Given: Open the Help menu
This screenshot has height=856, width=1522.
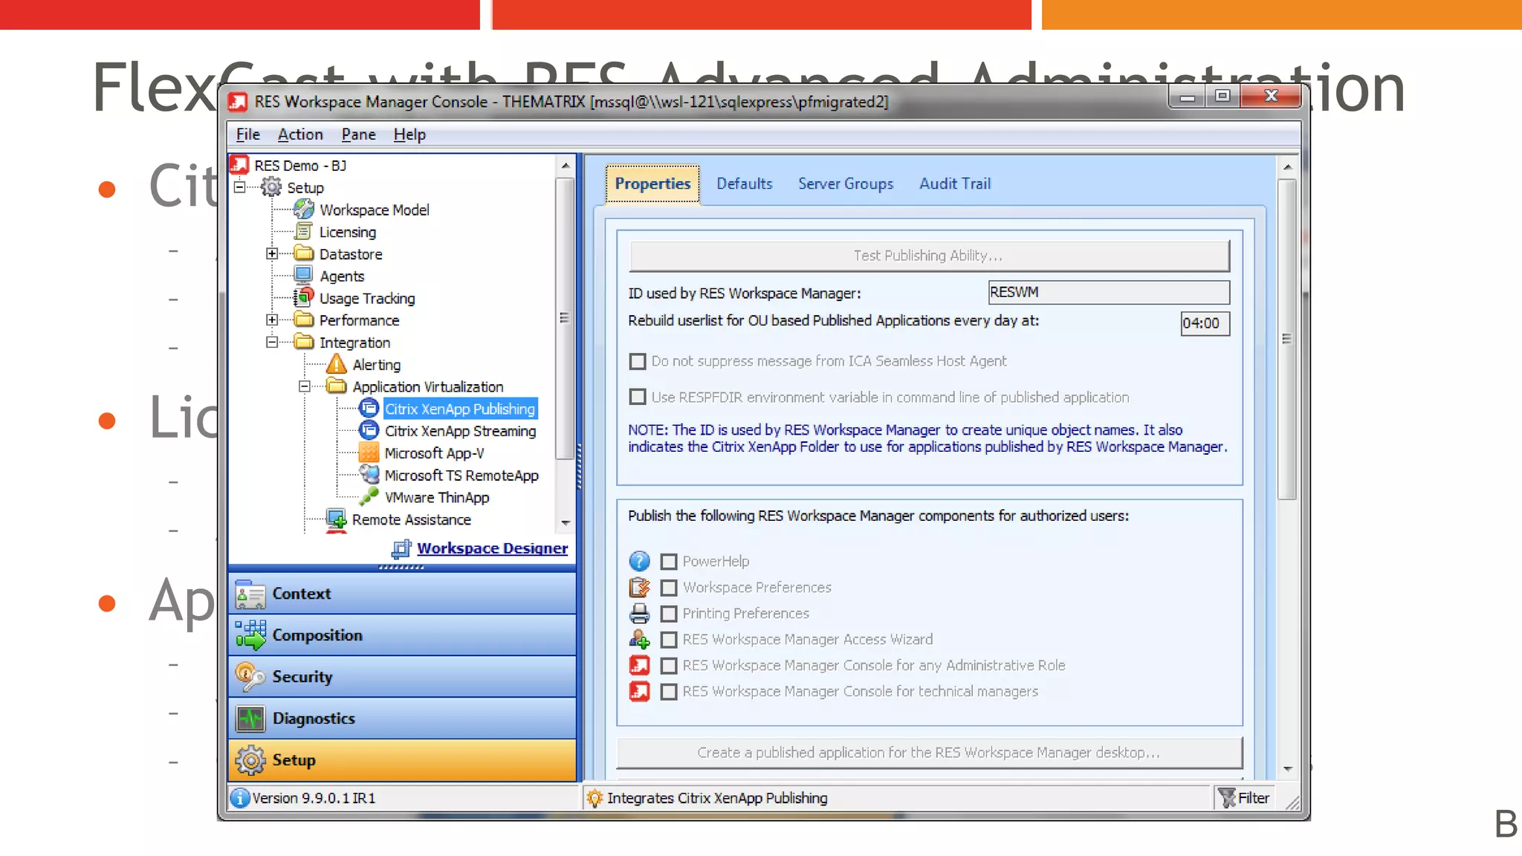Looking at the screenshot, I should click(x=409, y=134).
